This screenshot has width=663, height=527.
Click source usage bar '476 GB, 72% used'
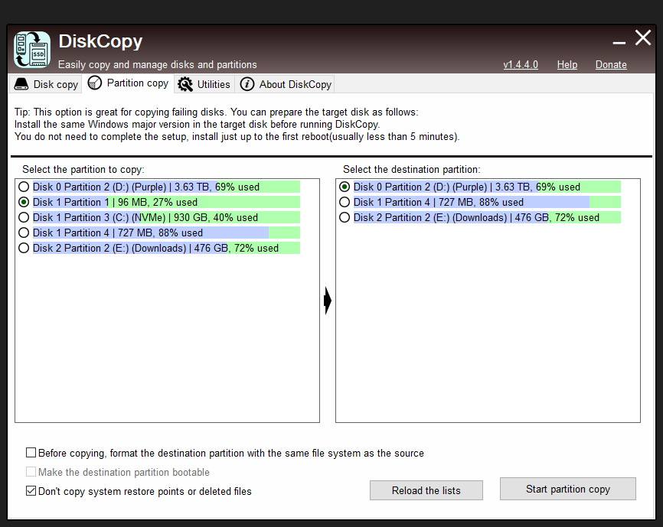166,248
